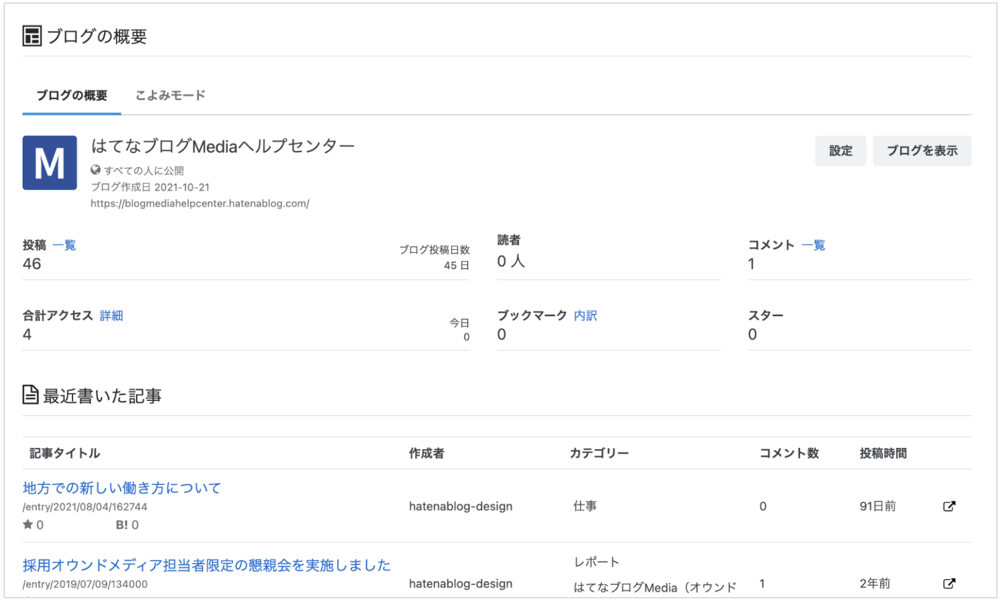Click the ブログを表示 button
Image resolution: width=1000 pixels, height=602 pixels.
coord(921,150)
